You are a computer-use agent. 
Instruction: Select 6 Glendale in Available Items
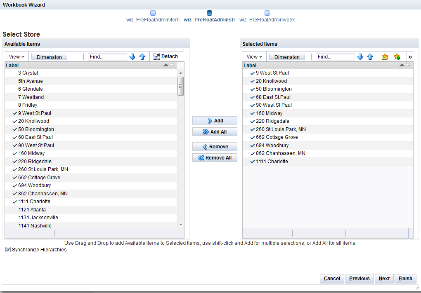coord(91,89)
